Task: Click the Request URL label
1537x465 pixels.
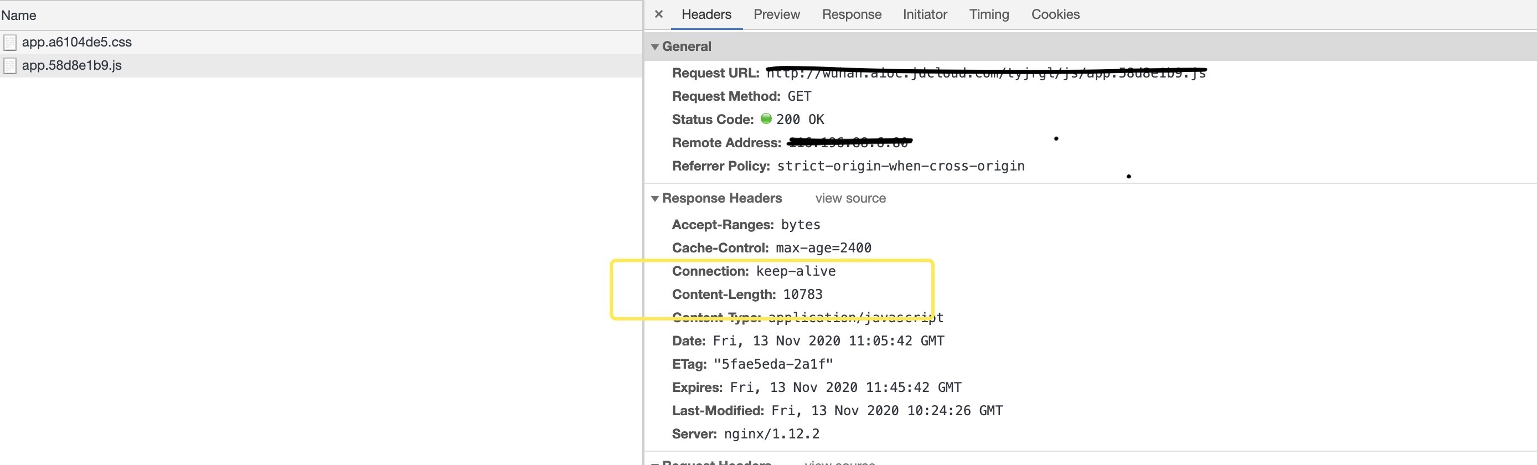Action: coord(715,73)
